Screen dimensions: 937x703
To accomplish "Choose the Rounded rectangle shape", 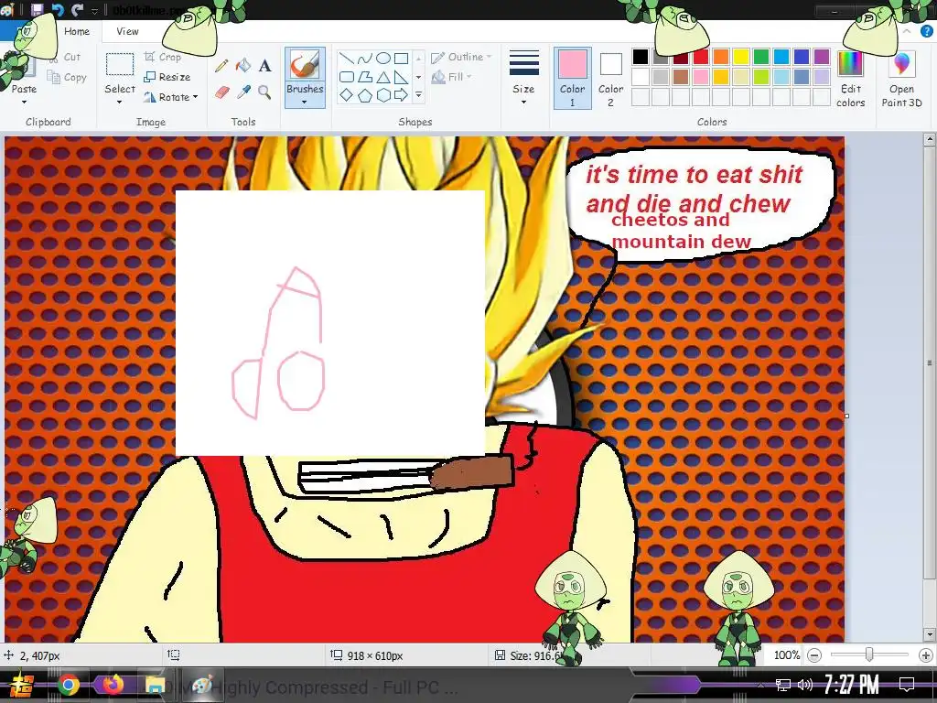I will 347,77.
